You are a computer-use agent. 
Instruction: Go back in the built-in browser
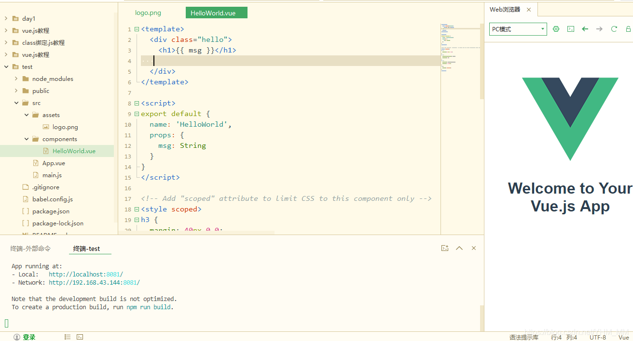(585, 29)
